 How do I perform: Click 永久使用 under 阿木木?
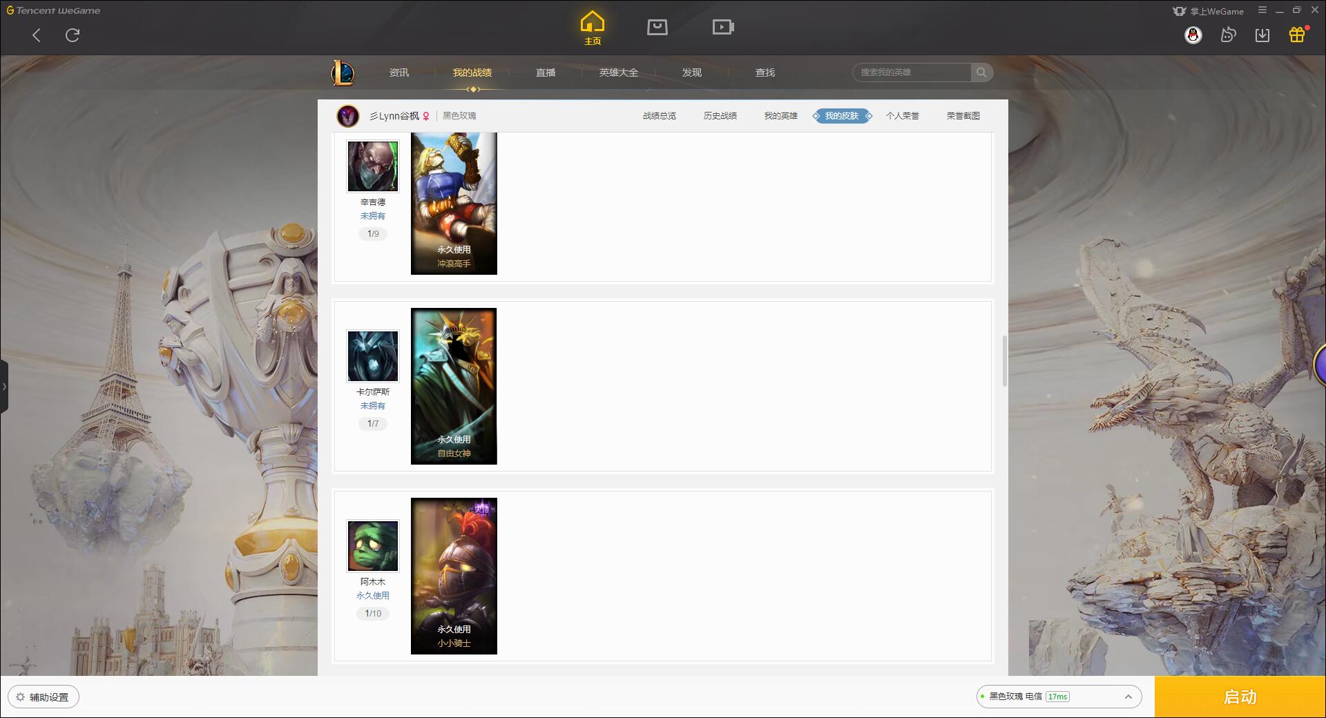[373, 596]
